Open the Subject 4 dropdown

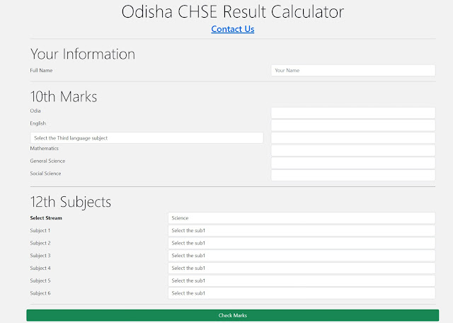(x=302, y=268)
